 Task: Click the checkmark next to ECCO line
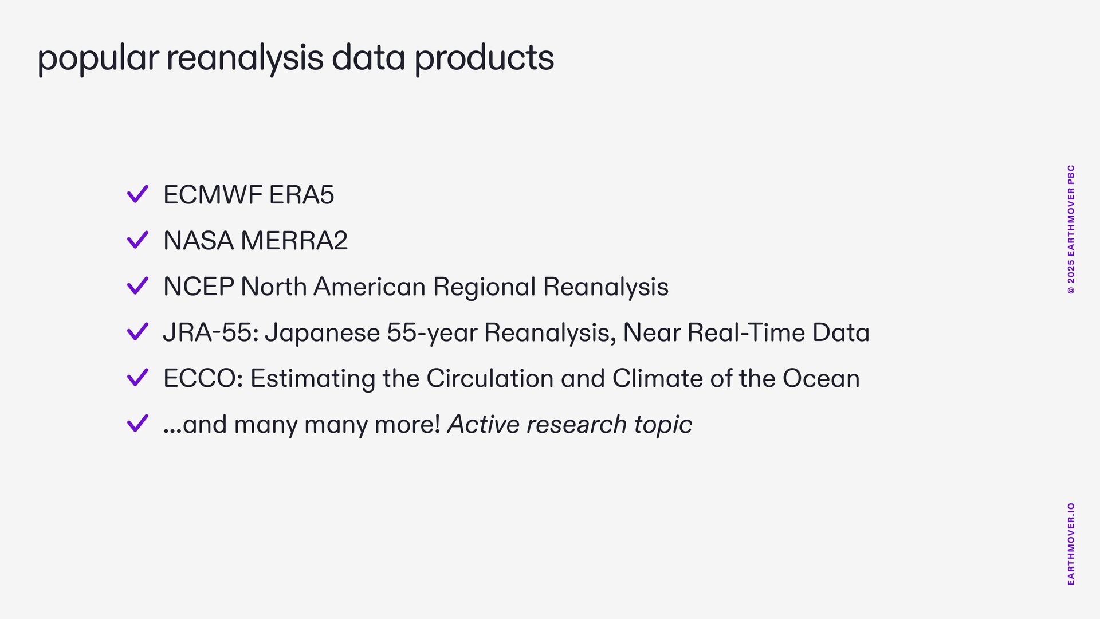pyautogui.click(x=137, y=378)
